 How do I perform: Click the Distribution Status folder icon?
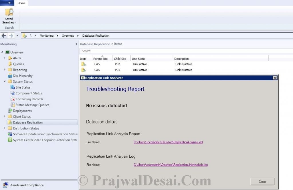click(10, 128)
